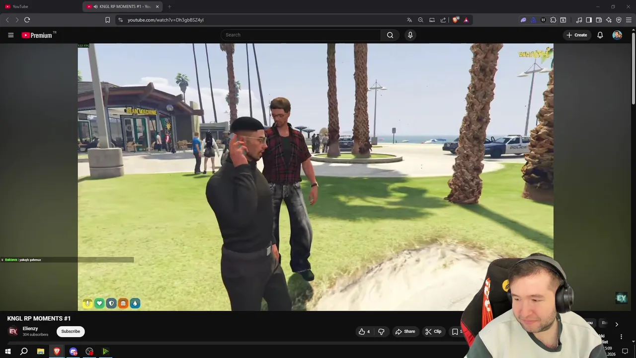This screenshot has width=636, height=358.
Task: Open the Discord taskbar icon
Action: [74, 352]
